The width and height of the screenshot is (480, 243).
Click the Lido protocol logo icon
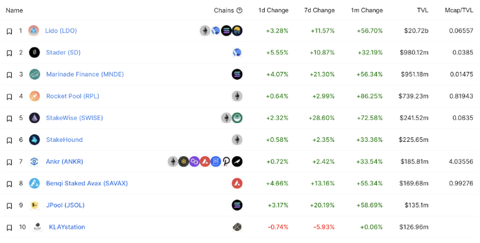[34, 30]
